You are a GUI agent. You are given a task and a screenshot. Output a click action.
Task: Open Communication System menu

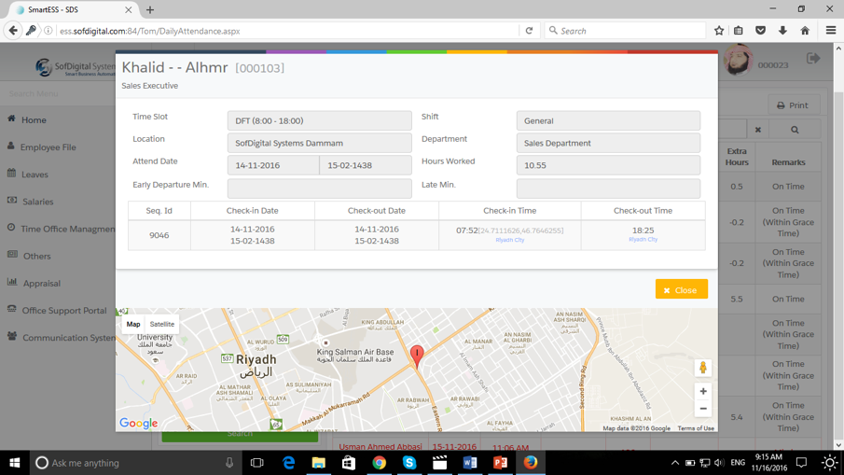[68, 338]
